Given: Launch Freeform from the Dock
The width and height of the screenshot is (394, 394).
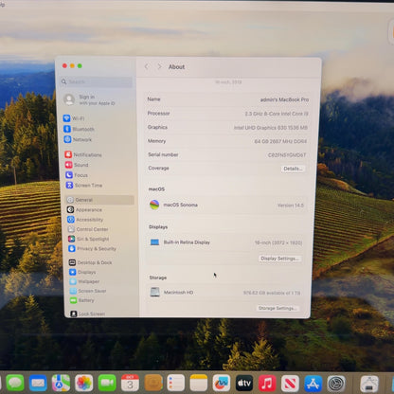Looking at the screenshot, I should tap(222, 383).
